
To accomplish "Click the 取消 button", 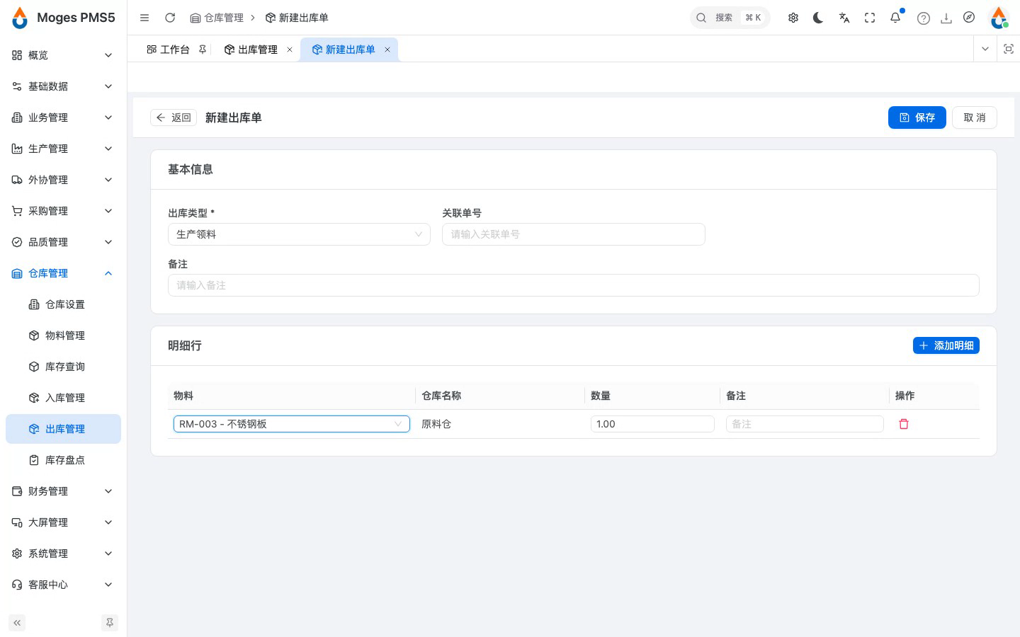I will 975,117.
